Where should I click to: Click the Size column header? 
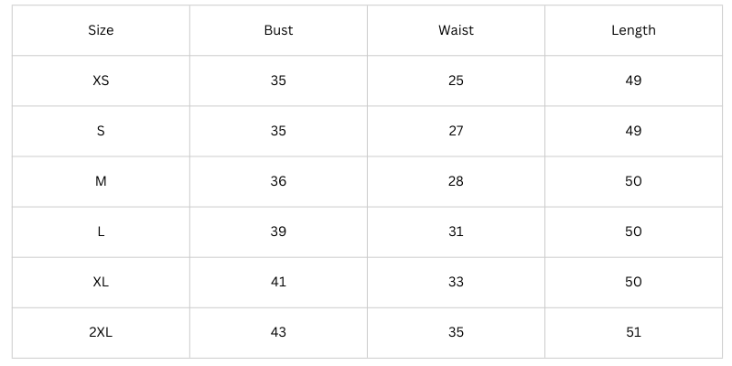pyautogui.click(x=101, y=30)
